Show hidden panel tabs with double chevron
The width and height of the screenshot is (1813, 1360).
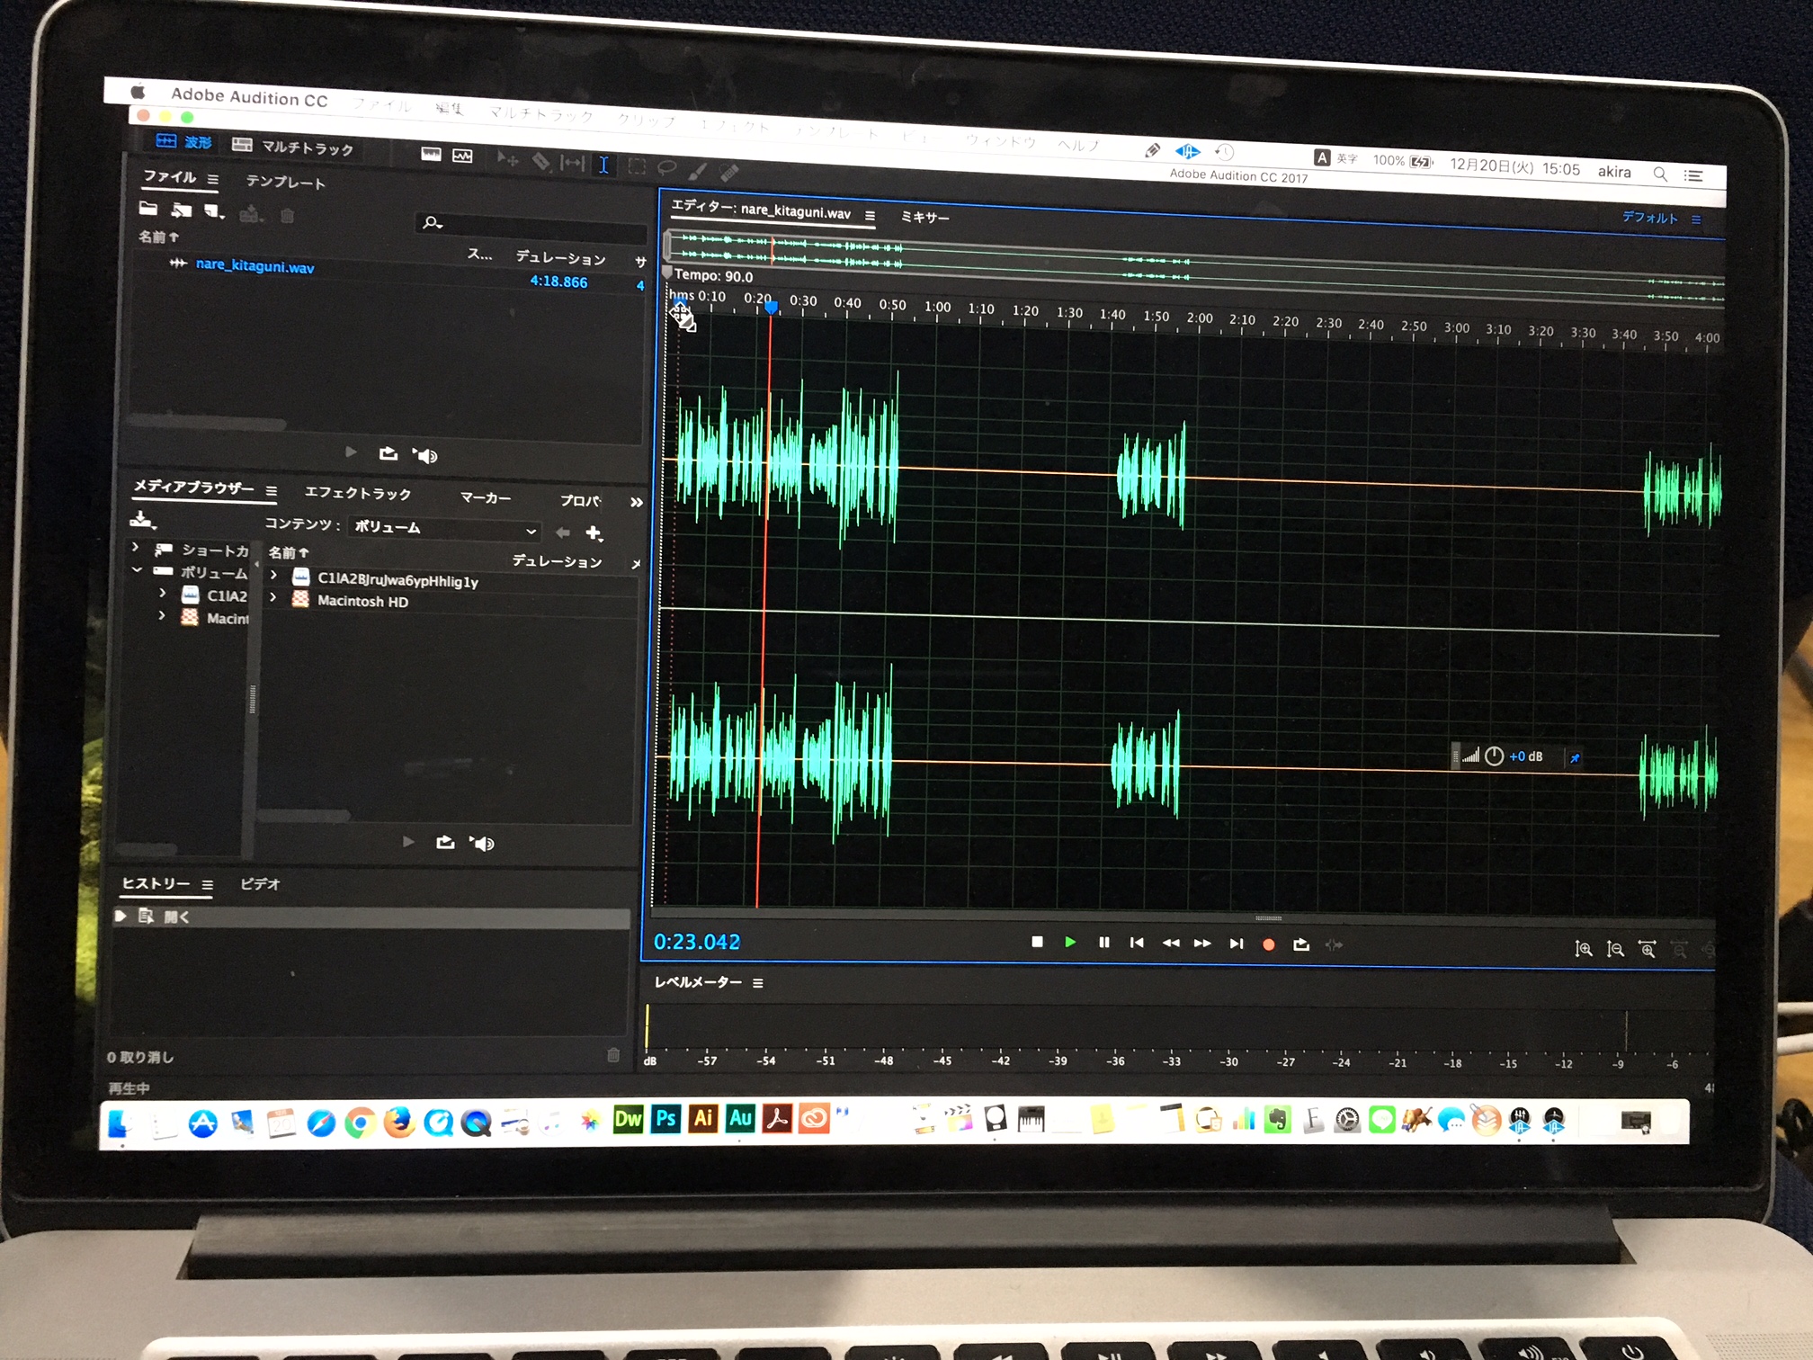click(637, 502)
